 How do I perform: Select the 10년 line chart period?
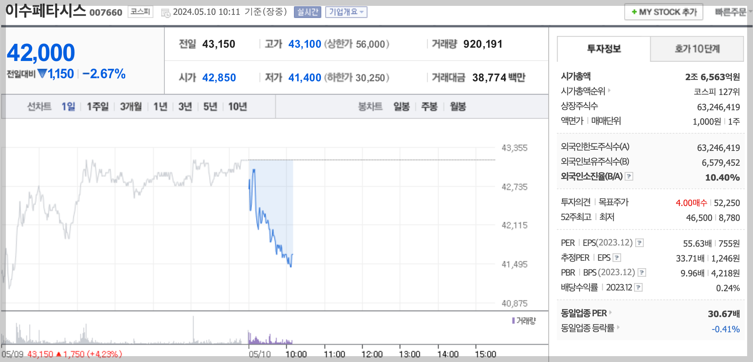point(238,106)
